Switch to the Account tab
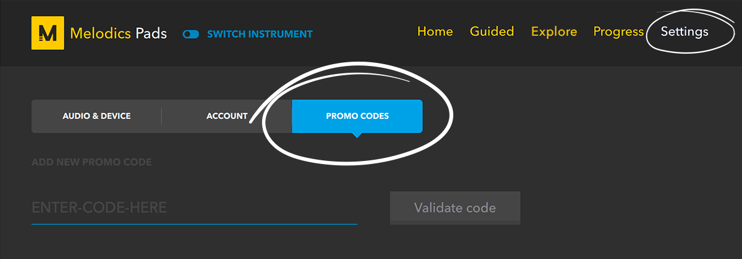 point(227,116)
